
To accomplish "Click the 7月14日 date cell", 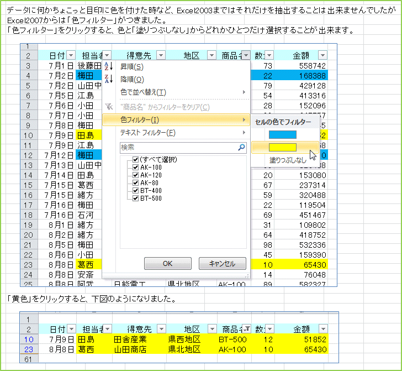I will [x=57, y=175].
